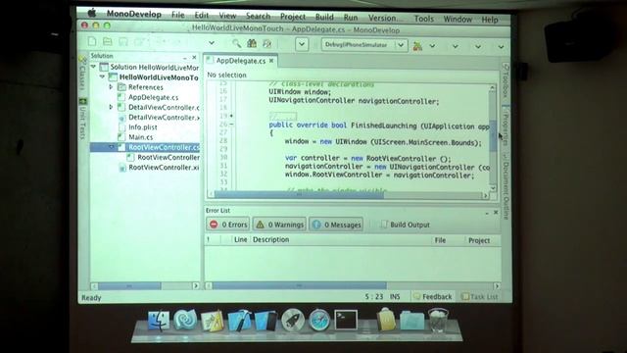
Task: Toggle the 0 Errors filter button
Action: click(228, 225)
